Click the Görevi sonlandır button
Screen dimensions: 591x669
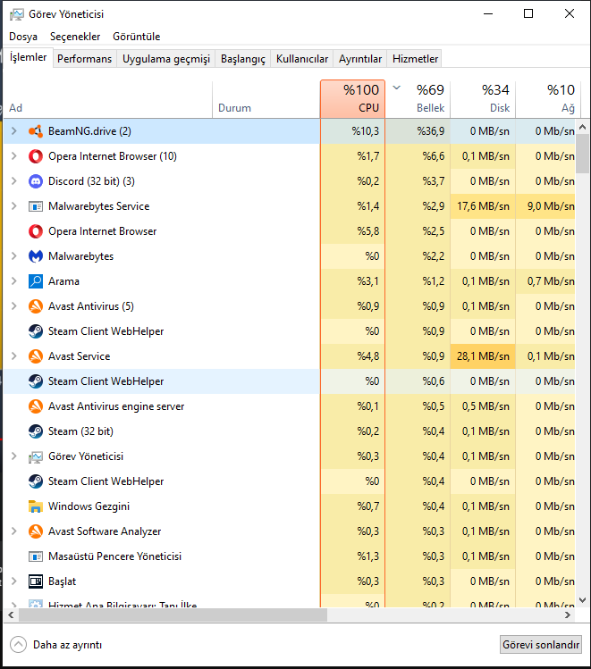click(541, 644)
